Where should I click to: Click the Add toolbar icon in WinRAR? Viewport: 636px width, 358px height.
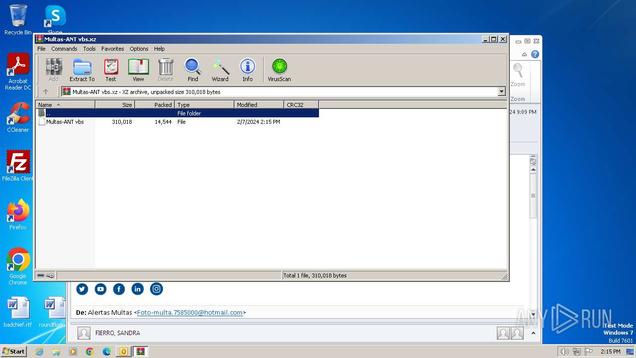[54, 70]
